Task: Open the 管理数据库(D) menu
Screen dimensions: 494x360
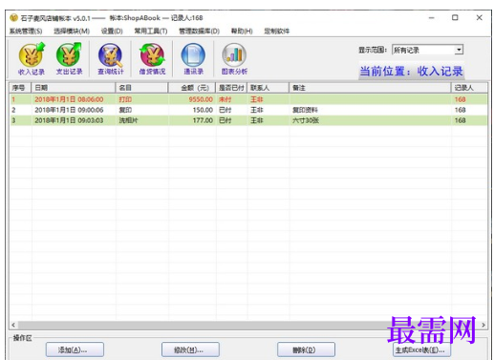Action: [x=199, y=31]
